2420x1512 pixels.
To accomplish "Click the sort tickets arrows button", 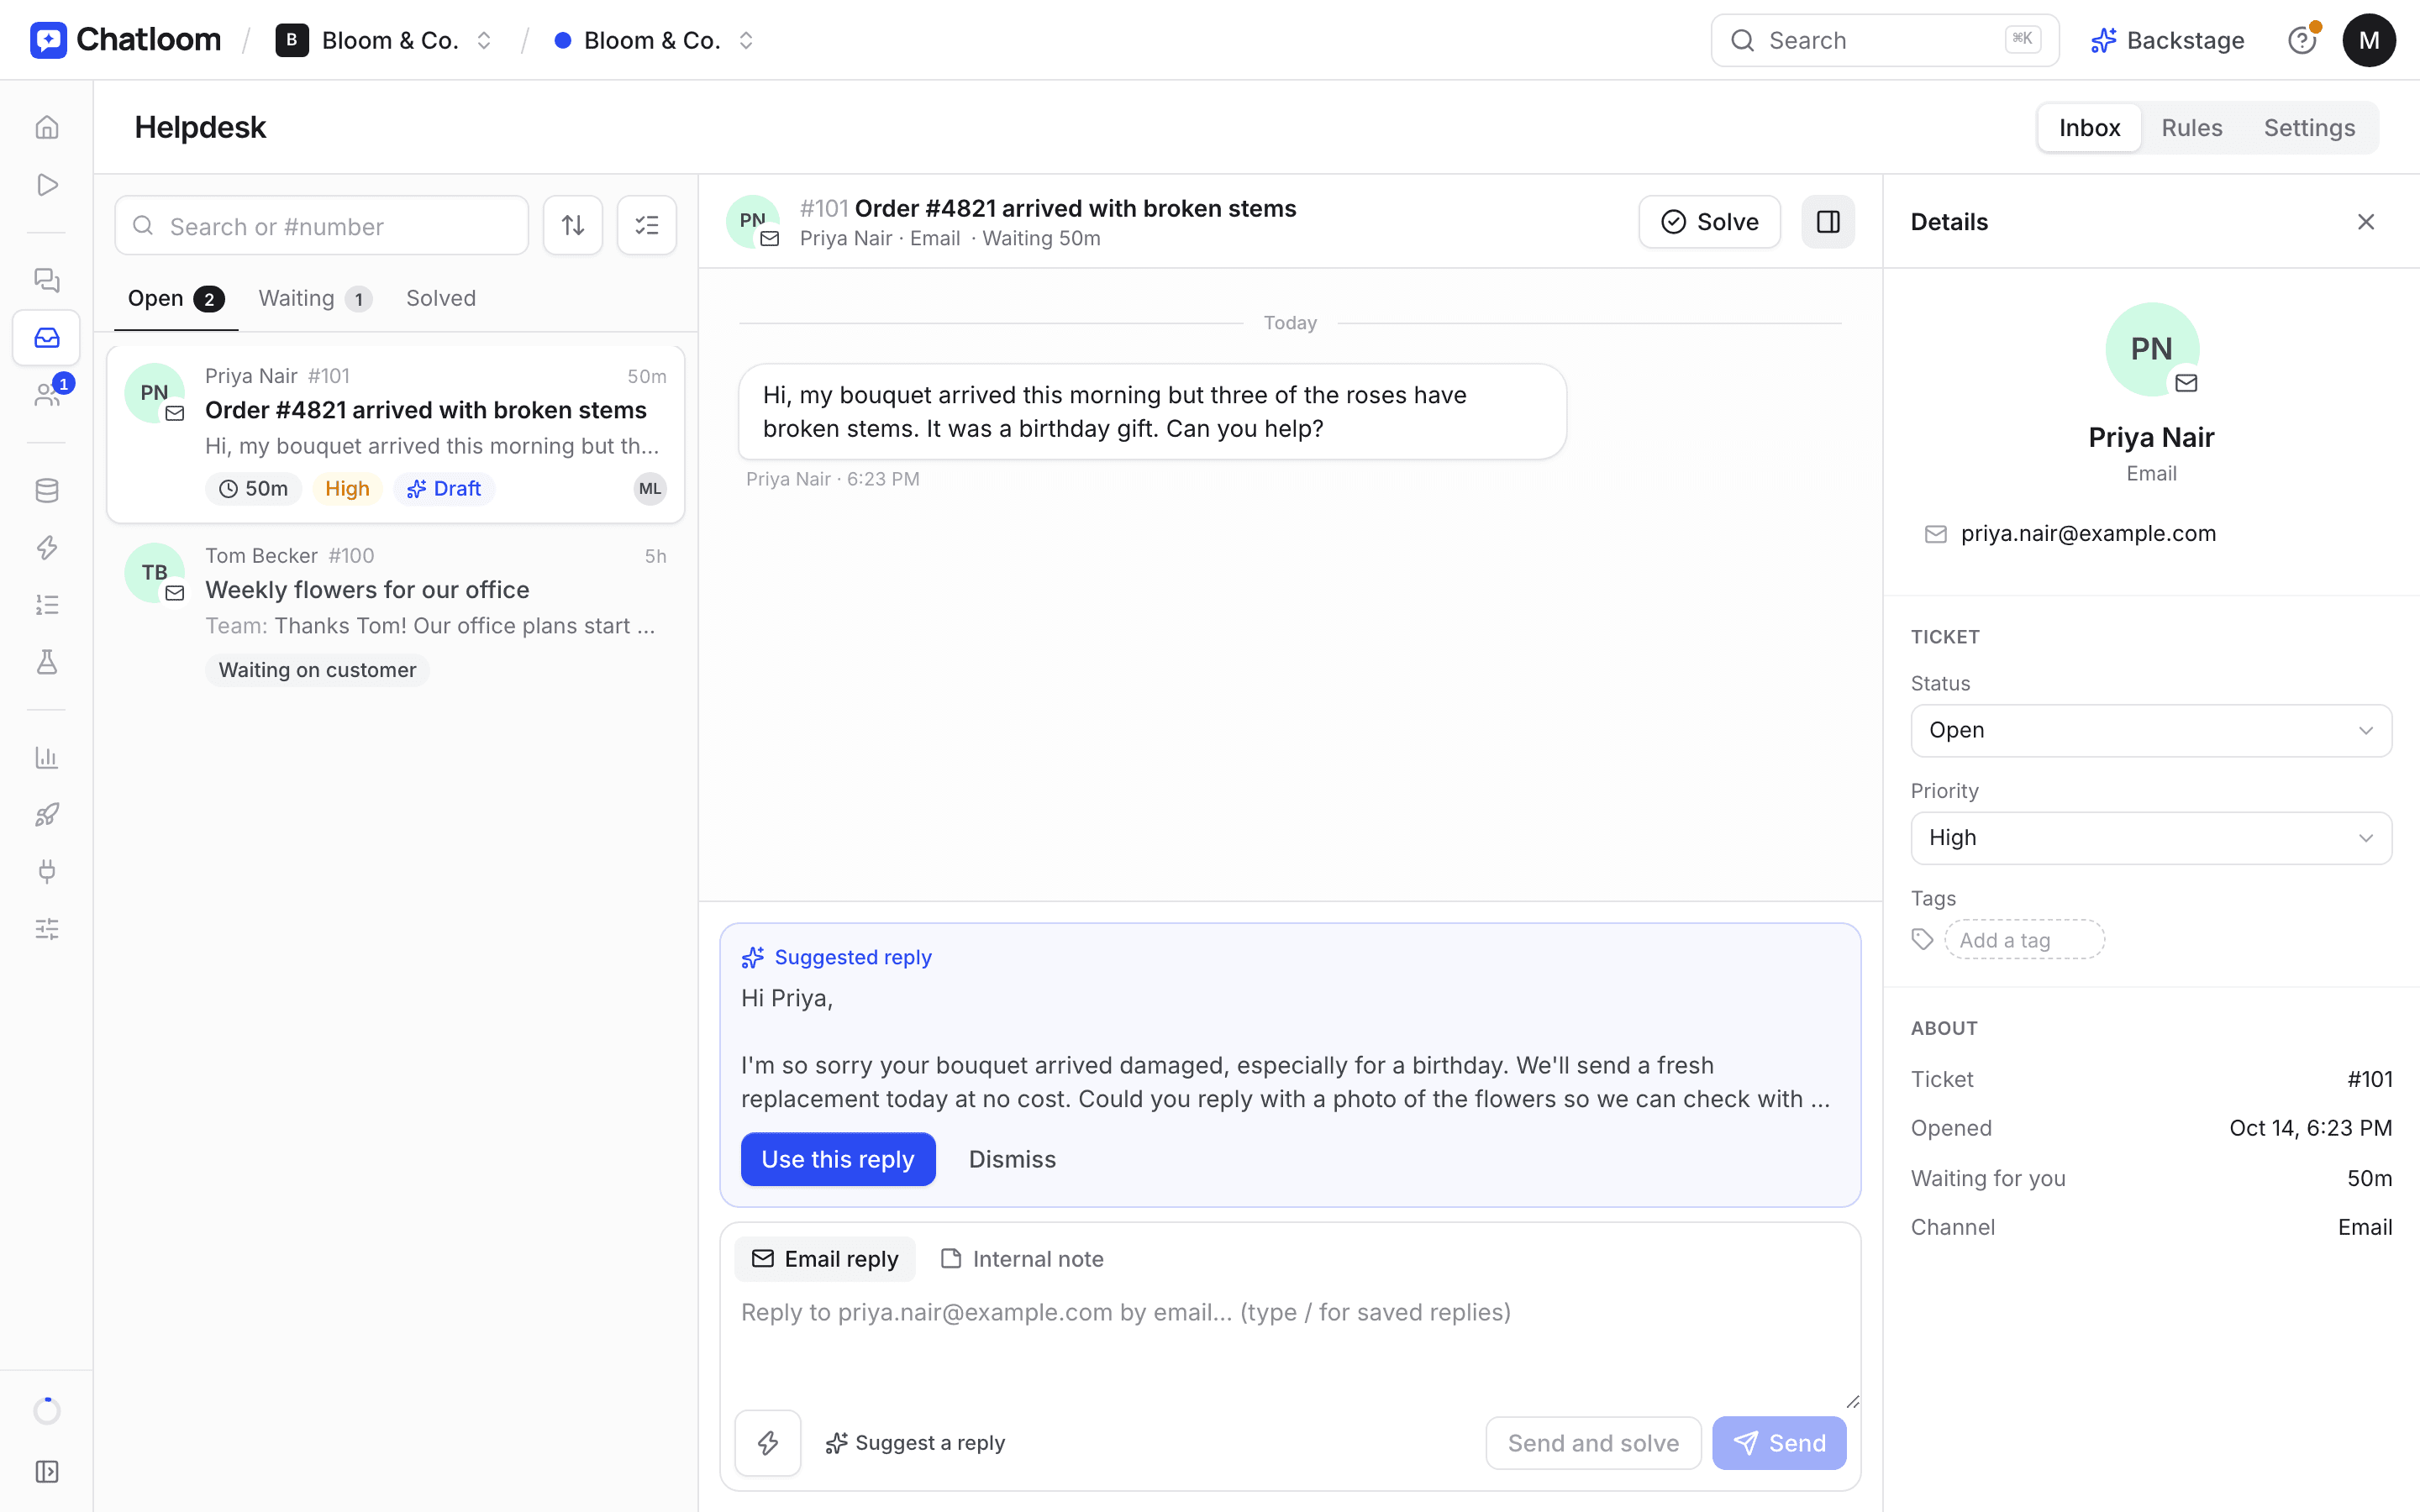I will 573,225.
